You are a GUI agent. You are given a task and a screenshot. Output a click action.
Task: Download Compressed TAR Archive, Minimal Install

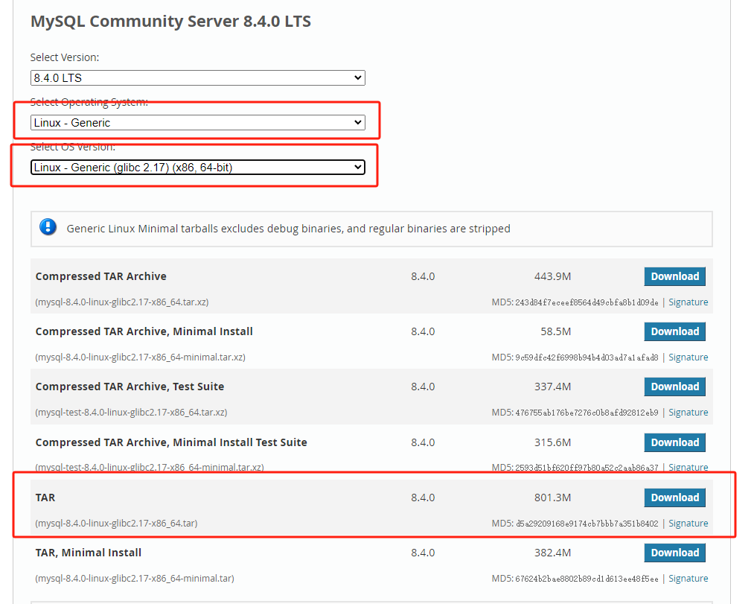674,331
